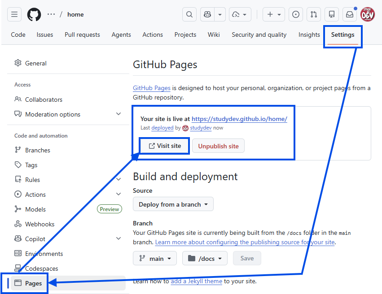Click the Visit site button
Viewport: 382px width, 294px height.
tap(164, 146)
